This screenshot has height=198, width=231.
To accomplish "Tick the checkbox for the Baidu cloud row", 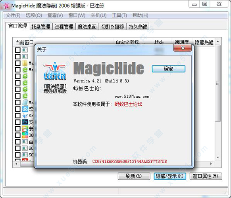I will click(x=18, y=109).
